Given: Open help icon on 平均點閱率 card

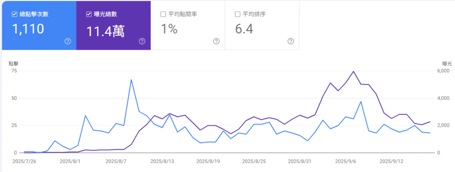Looking at the screenshot, I should click(x=216, y=41).
